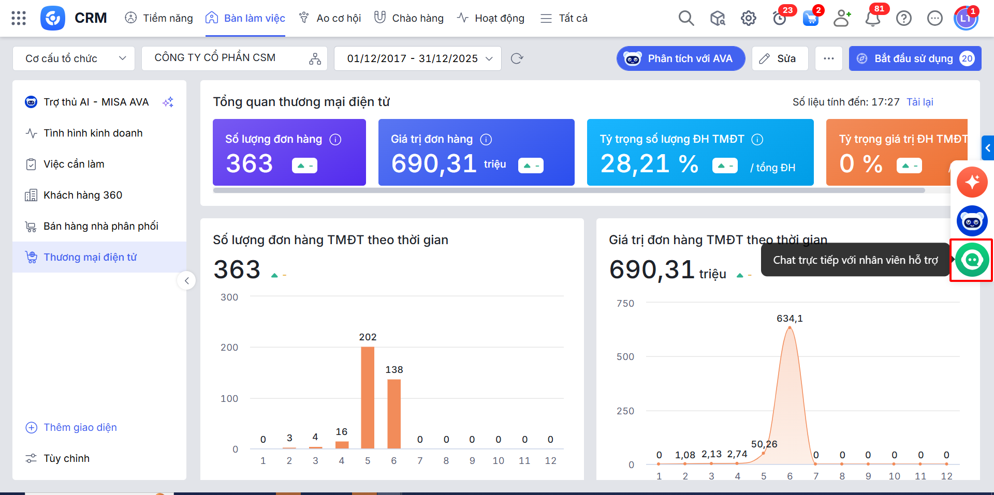The width and height of the screenshot is (994, 495).
Task: Open the notifications bell icon
Action: pos(873,19)
